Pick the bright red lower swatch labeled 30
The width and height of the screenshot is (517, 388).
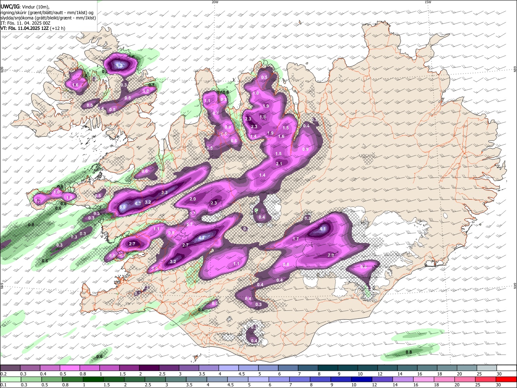pyautogui.click(x=507, y=379)
